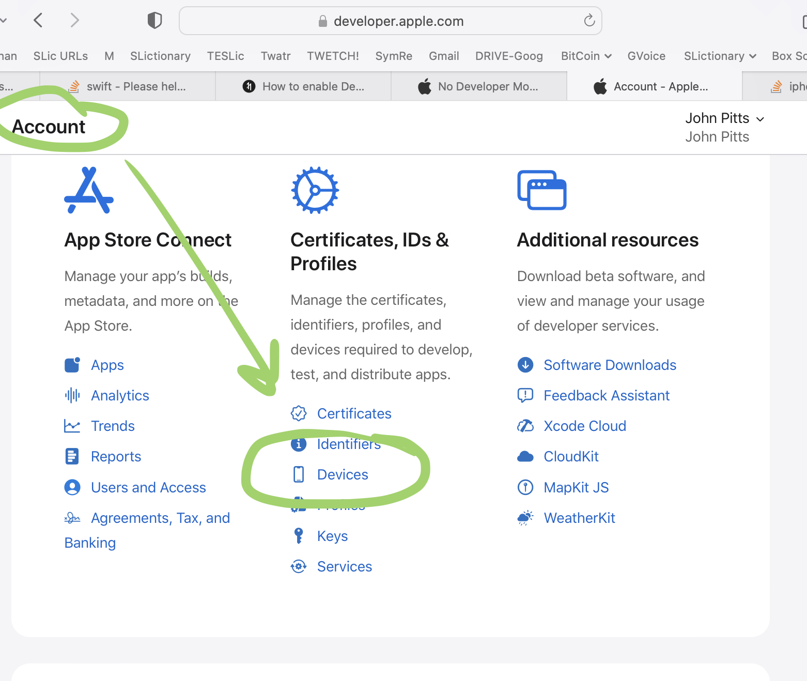Switch to the 'No Developer Mo...' tab

point(479,86)
